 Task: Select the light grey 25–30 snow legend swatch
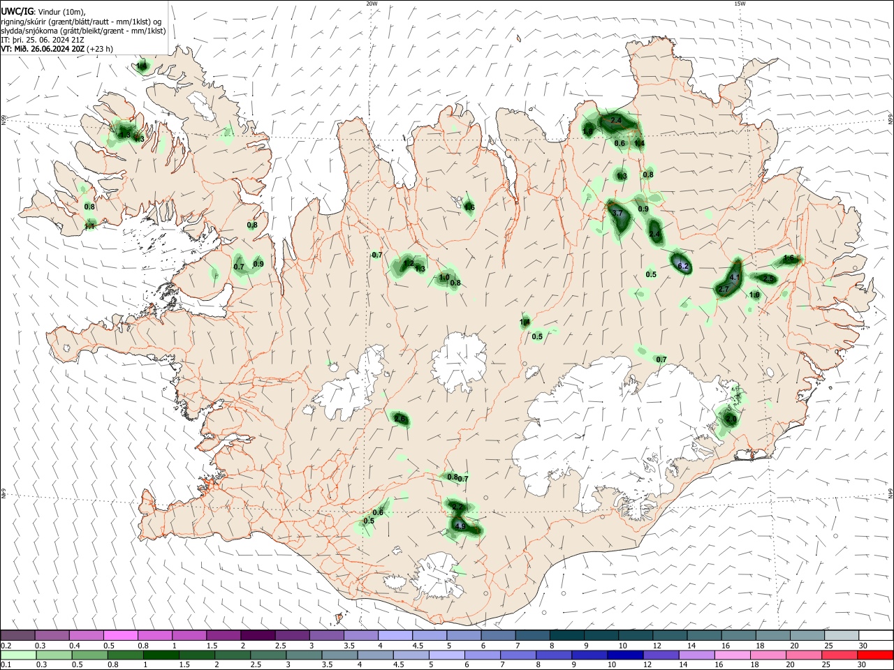842,635
